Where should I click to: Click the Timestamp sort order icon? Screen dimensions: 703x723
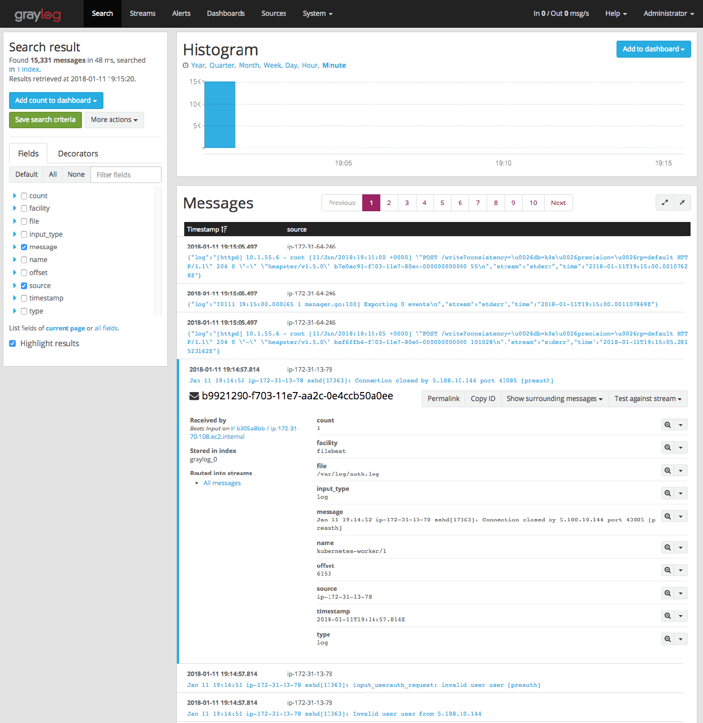tap(224, 229)
